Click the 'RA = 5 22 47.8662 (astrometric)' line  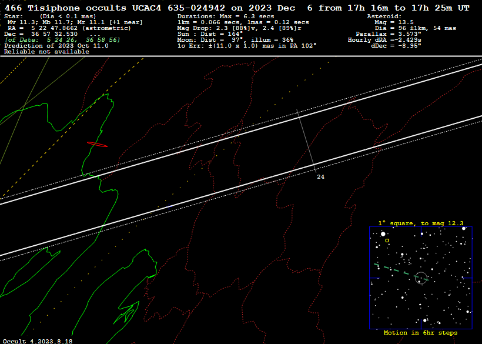coord(69,28)
